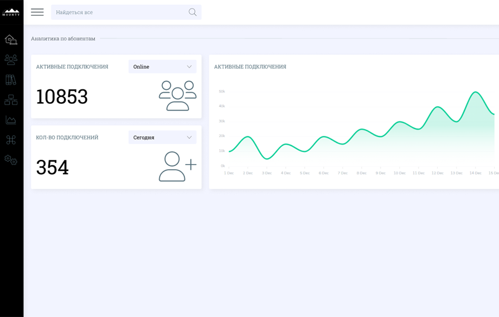499x317 pixels.
Task: Click the "50k" y-axis label
Action: [222, 92]
